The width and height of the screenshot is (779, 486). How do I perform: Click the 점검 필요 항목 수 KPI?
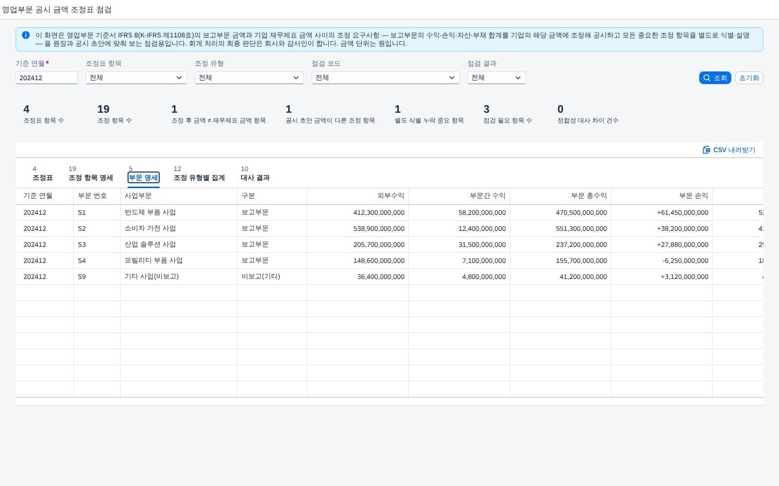[507, 114]
